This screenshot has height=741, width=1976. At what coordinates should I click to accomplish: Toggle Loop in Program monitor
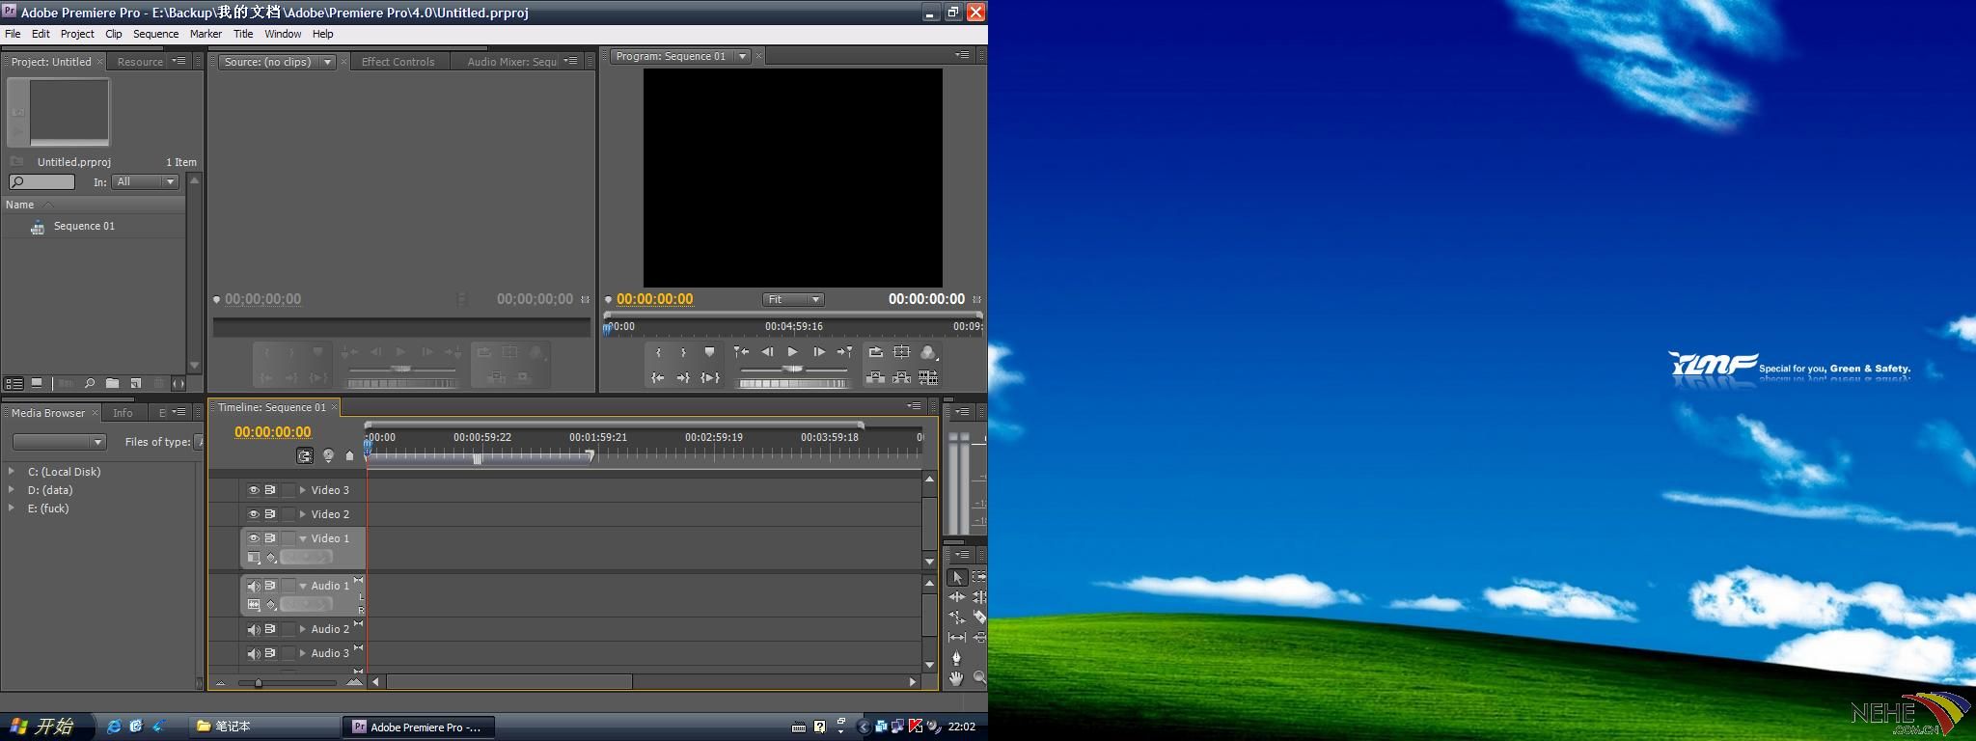pos(875,352)
